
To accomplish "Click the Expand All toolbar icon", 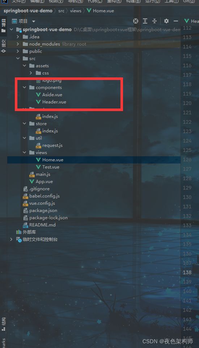I will (x=145, y=21).
